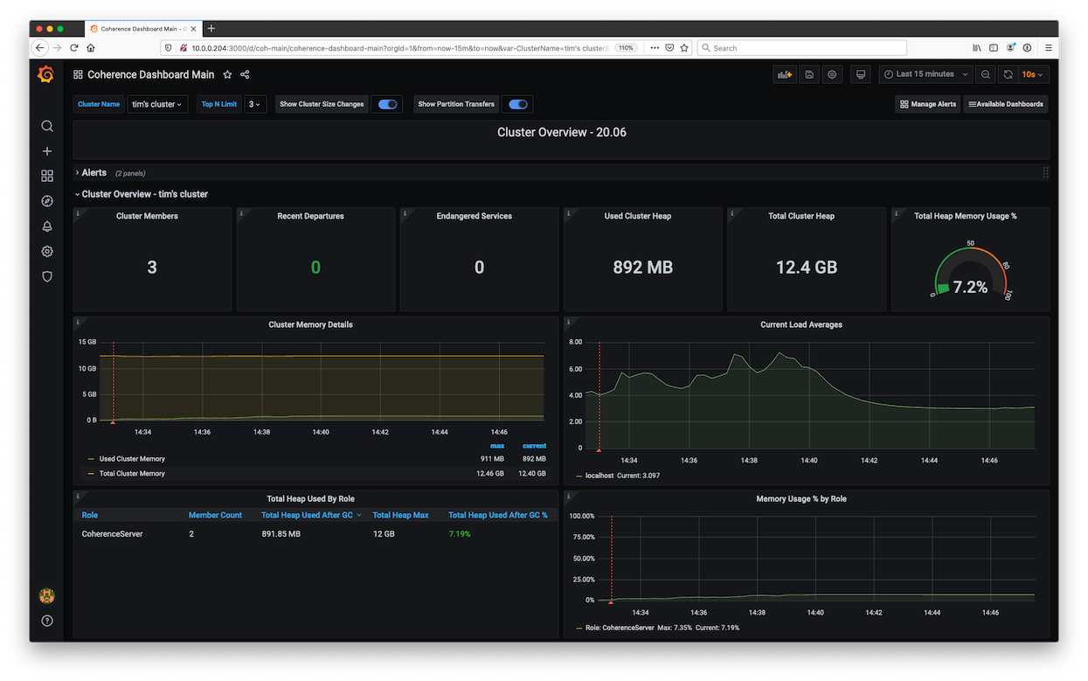The width and height of the screenshot is (1088, 681).
Task: Open Top N Limit dropdown
Action: (255, 104)
